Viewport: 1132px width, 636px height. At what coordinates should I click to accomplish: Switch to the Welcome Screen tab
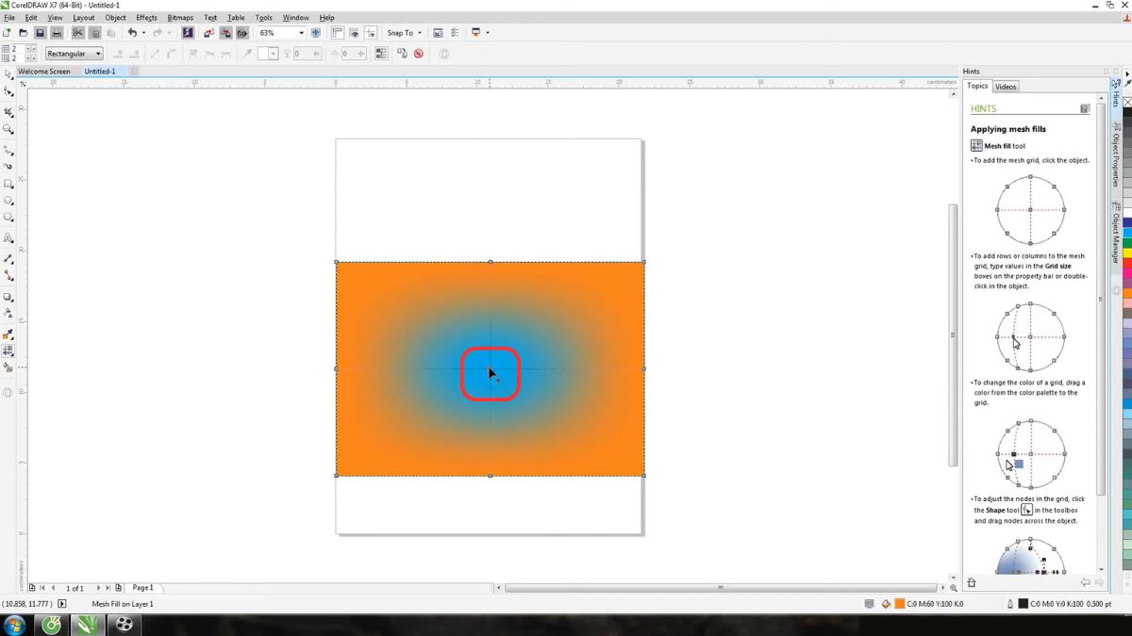(44, 72)
